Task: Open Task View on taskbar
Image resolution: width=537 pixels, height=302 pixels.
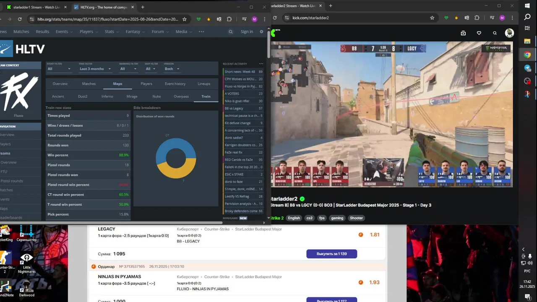Action: click(x=527, y=28)
